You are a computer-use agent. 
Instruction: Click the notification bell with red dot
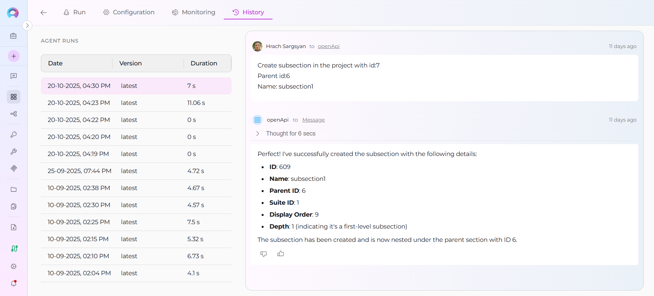[14, 283]
